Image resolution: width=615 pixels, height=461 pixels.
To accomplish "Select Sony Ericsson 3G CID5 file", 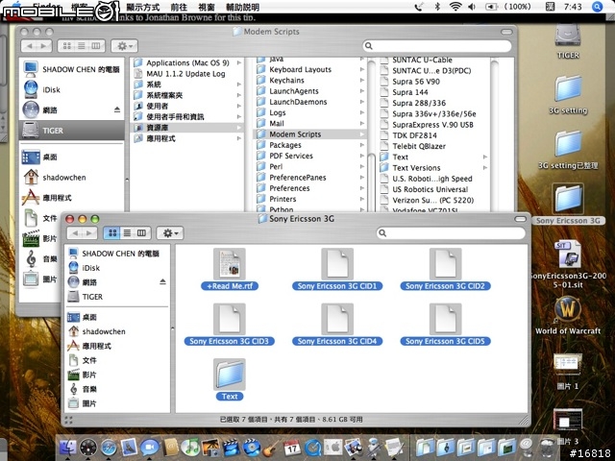I will tap(445, 325).
